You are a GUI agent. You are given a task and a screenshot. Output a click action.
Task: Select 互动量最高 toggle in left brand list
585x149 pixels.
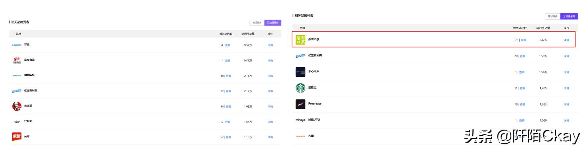point(273,23)
